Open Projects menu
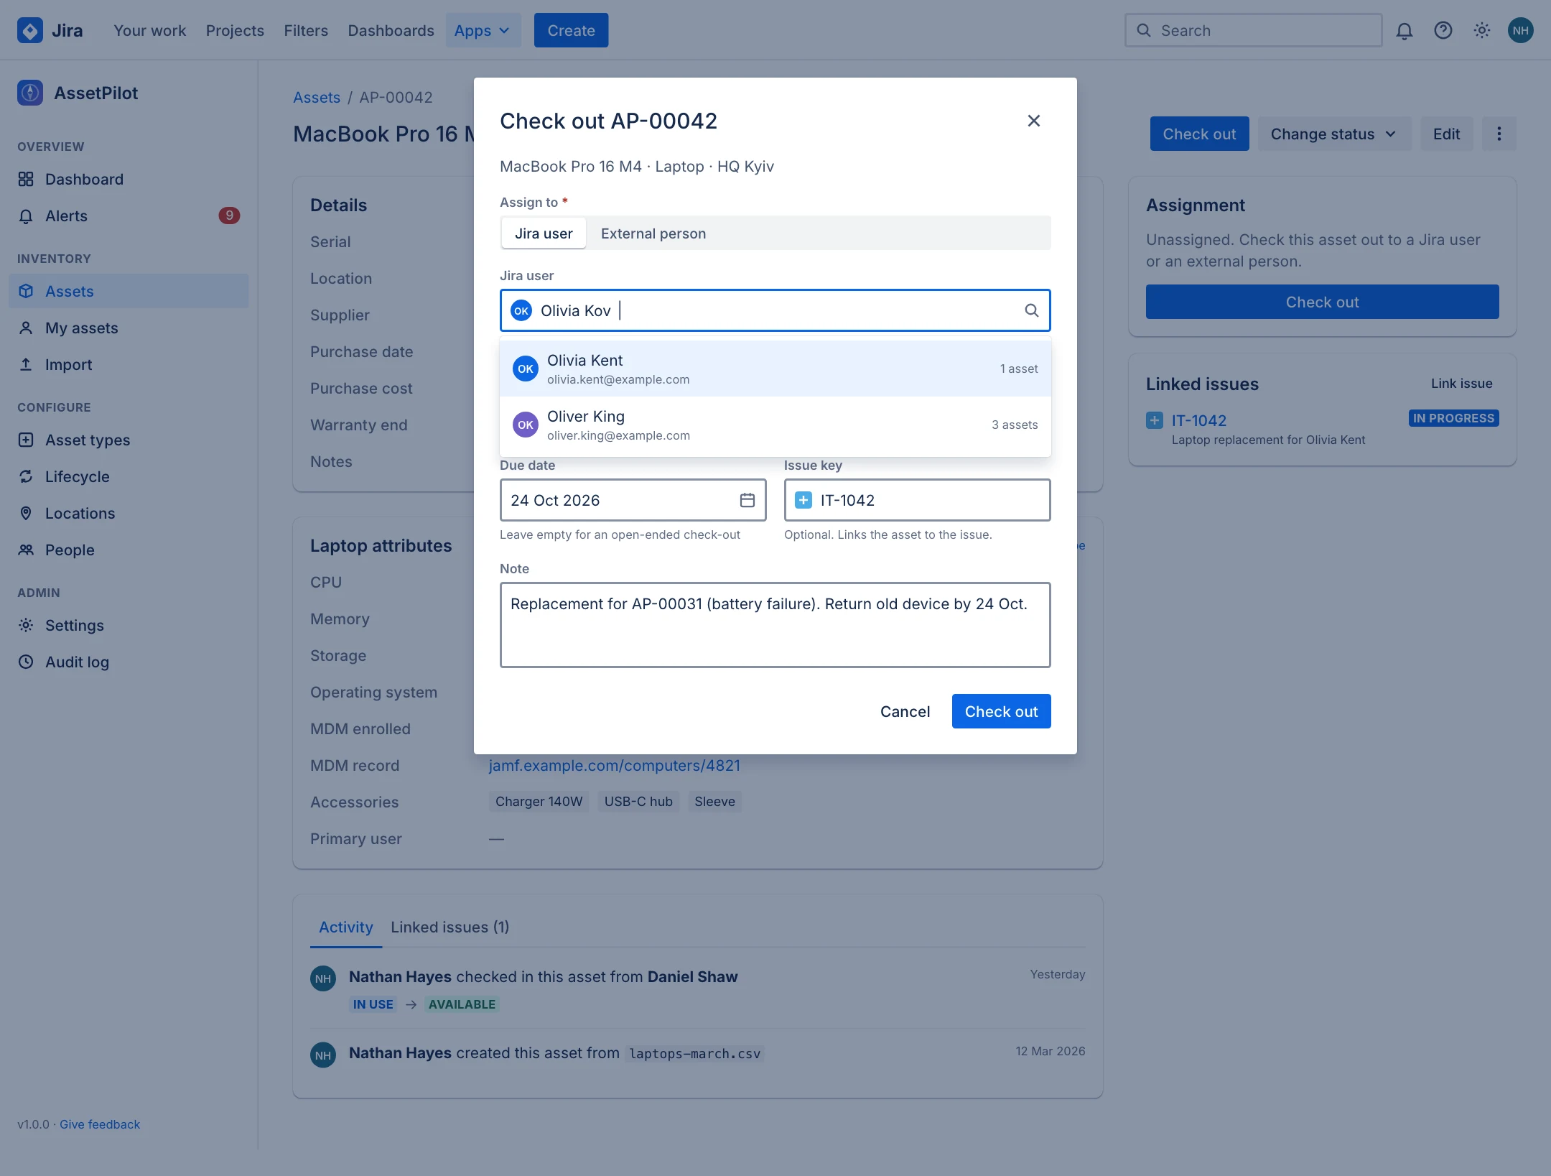1551x1176 pixels. (x=235, y=30)
